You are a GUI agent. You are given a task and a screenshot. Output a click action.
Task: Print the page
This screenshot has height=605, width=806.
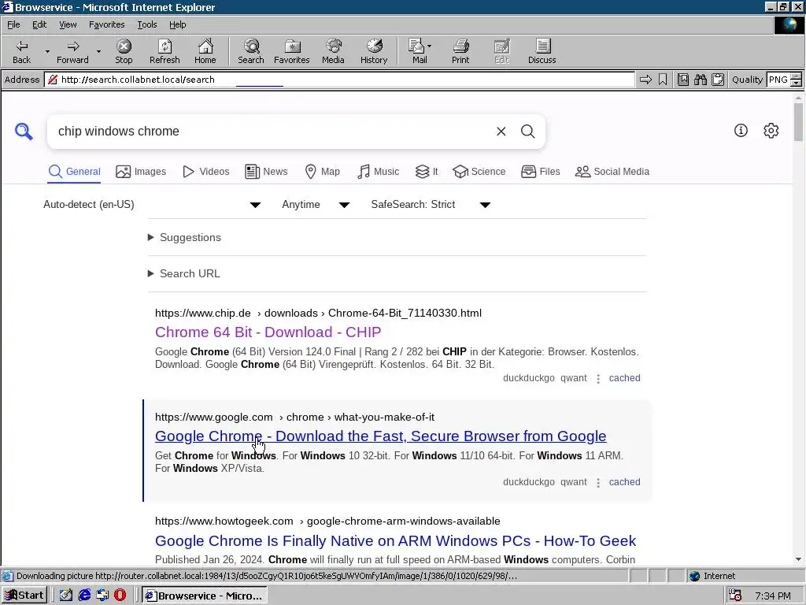click(460, 51)
